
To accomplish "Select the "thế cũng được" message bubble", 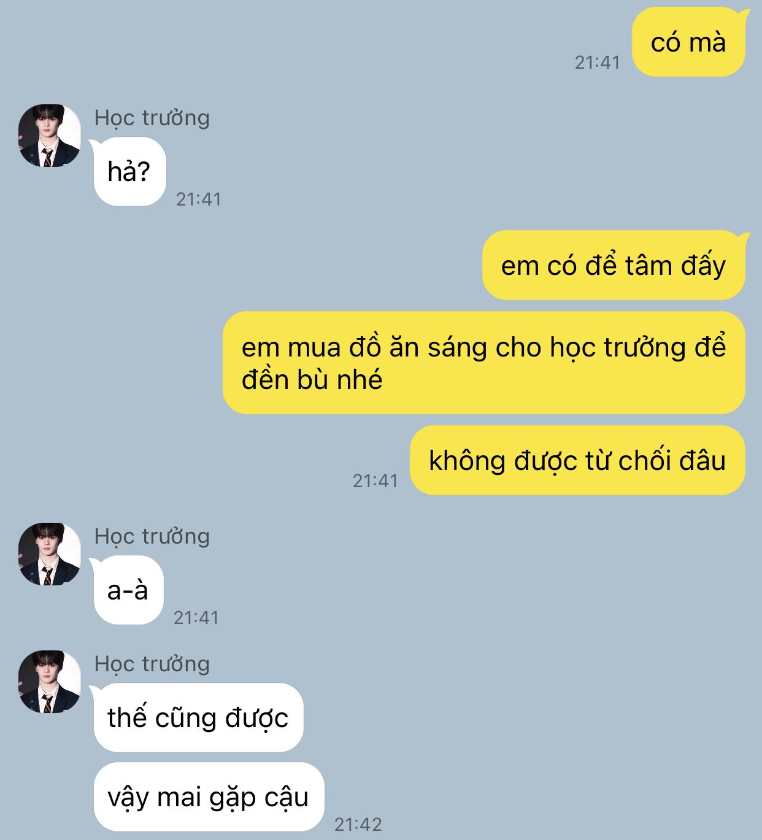I will coord(198,717).
